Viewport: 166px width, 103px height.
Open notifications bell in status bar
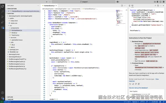(x=164, y=102)
